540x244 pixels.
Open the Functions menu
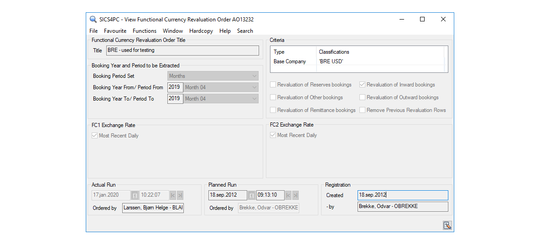[x=145, y=31]
